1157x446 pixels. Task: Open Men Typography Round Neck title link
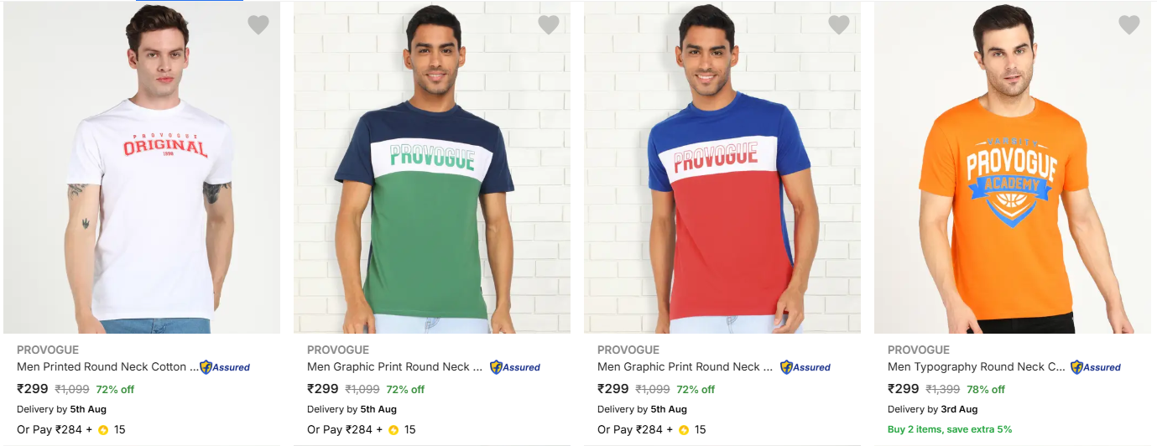tap(977, 366)
